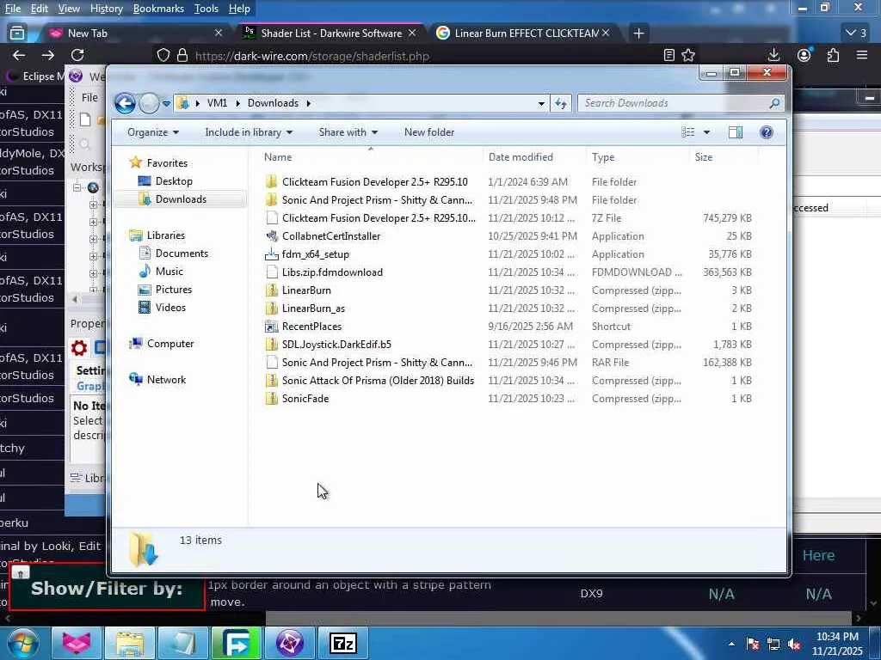
Task: Open a new browser tab
Action: [639, 34]
